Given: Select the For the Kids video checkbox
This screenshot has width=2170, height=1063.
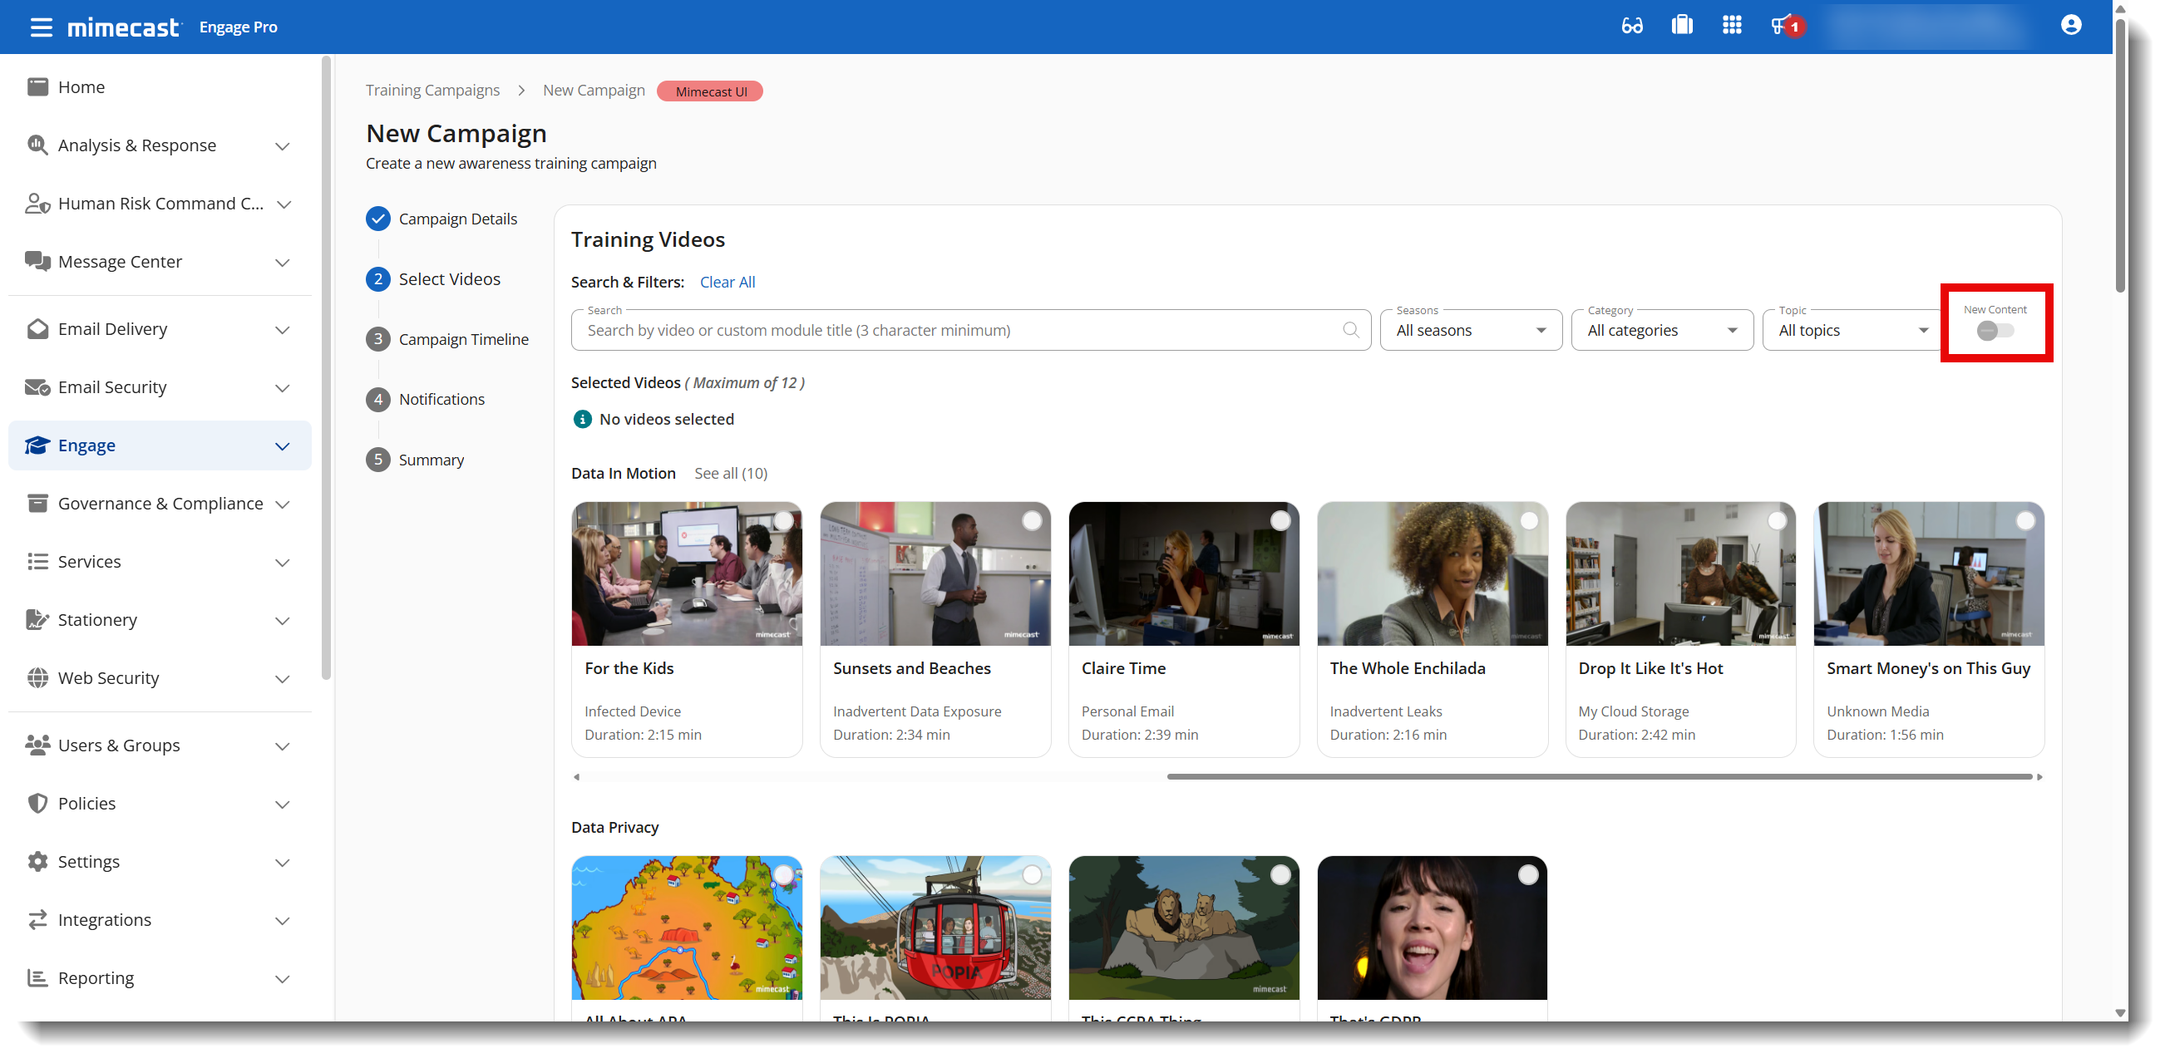Looking at the screenshot, I should pyautogui.click(x=782, y=520).
